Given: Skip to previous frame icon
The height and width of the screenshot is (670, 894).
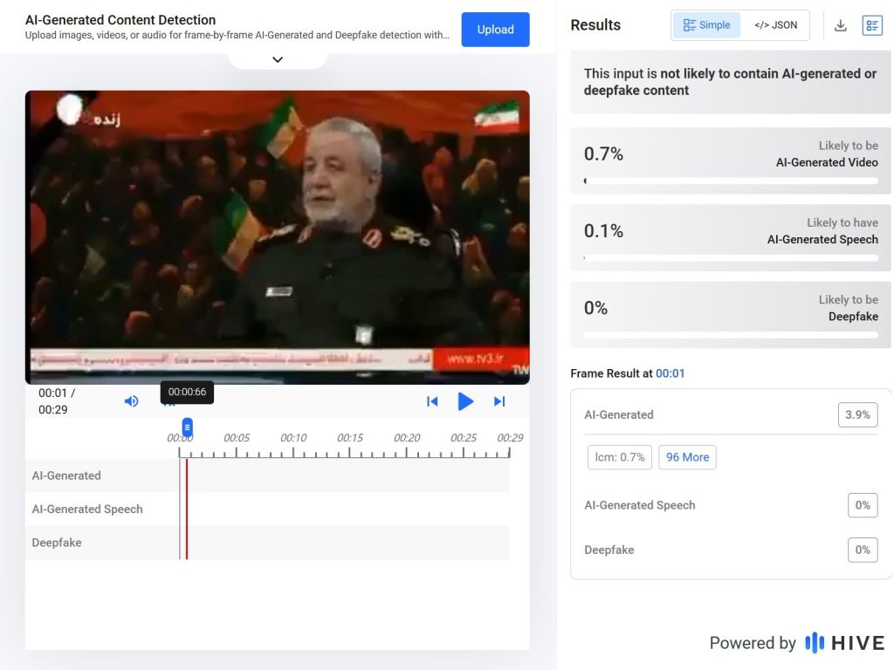Looking at the screenshot, I should click(432, 401).
